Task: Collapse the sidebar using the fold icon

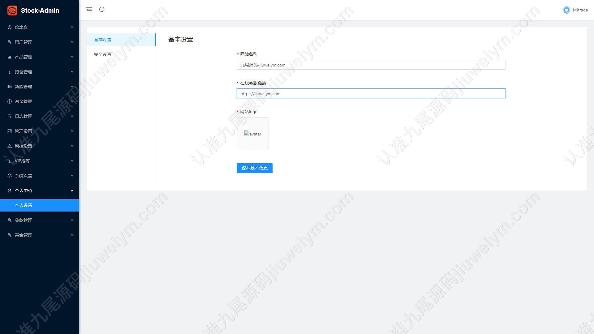Action: point(89,10)
